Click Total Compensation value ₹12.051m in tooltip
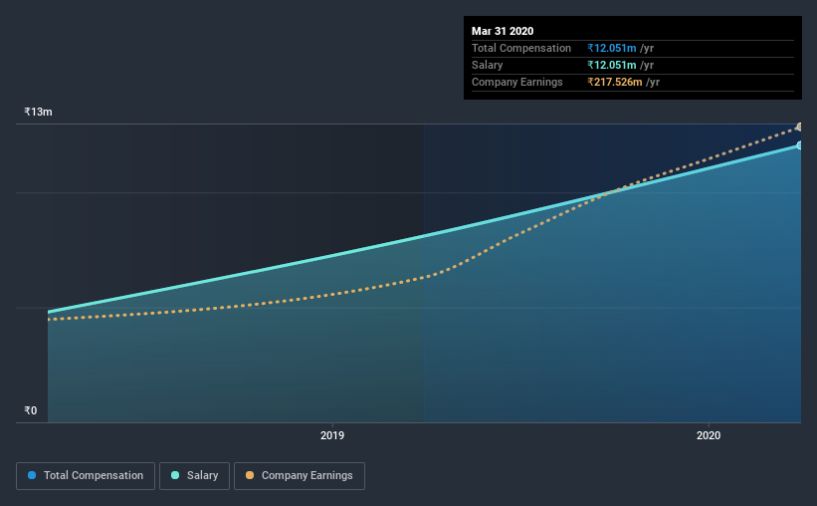Image resolution: width=817 pixels, height=506 pixels. tap(612, 48)
